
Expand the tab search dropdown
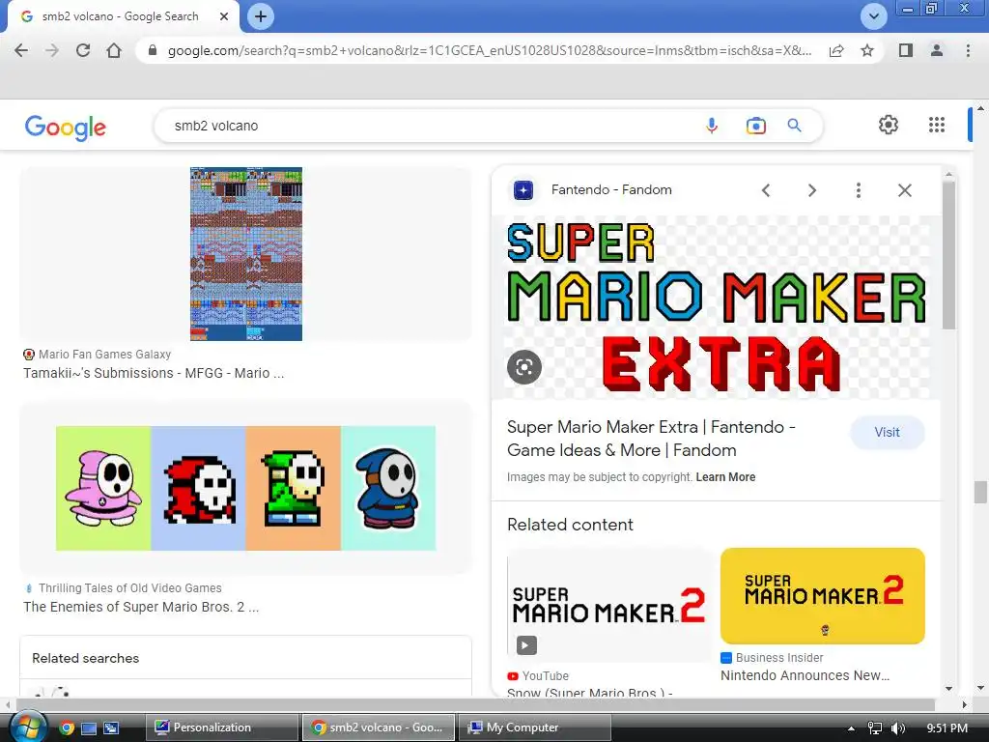(x=873, y=16)
